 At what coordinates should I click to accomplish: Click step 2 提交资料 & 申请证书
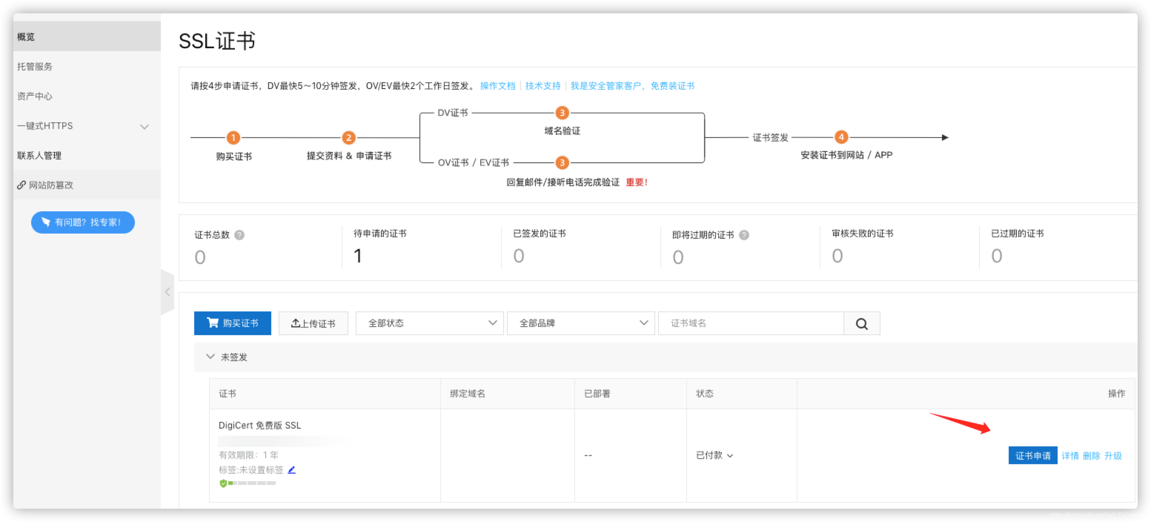click(x=348, y=138)
